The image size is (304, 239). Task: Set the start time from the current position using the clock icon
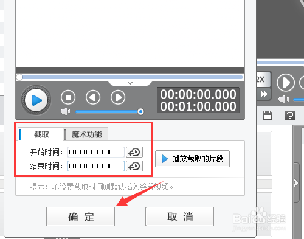(134, 152)
